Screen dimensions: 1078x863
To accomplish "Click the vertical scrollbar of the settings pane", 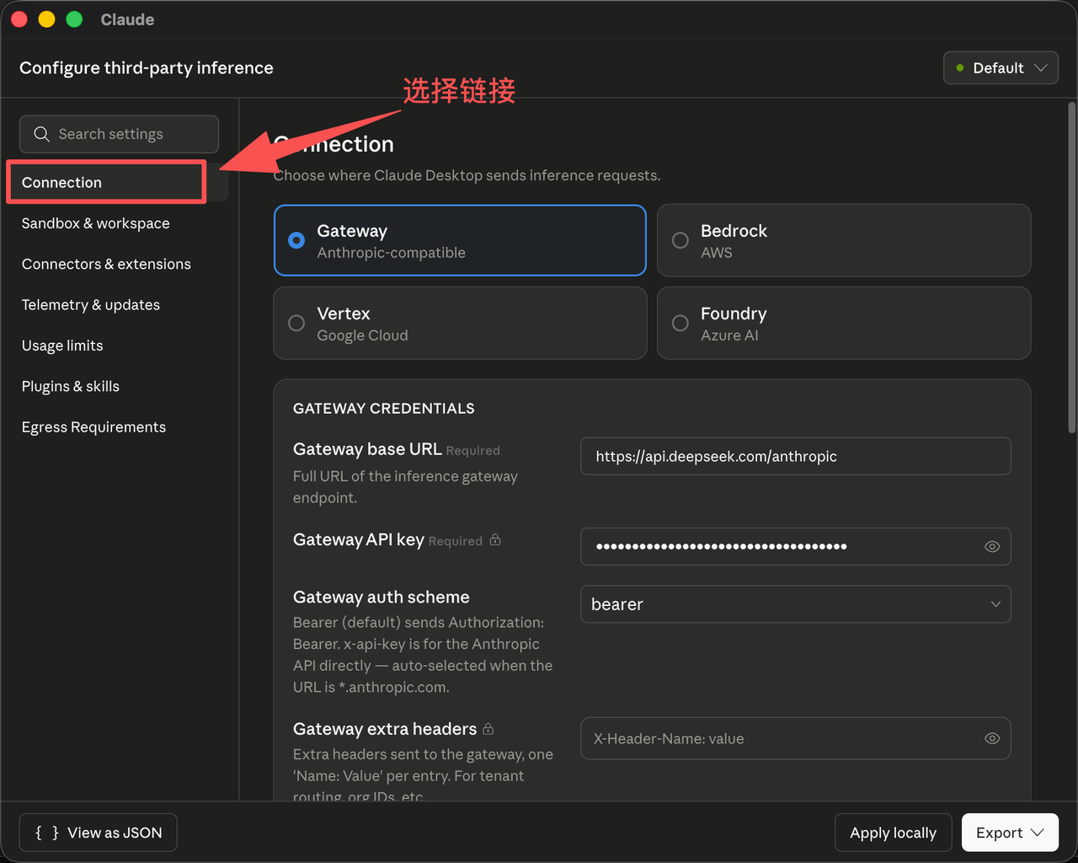I will (x=1071, y=268).
